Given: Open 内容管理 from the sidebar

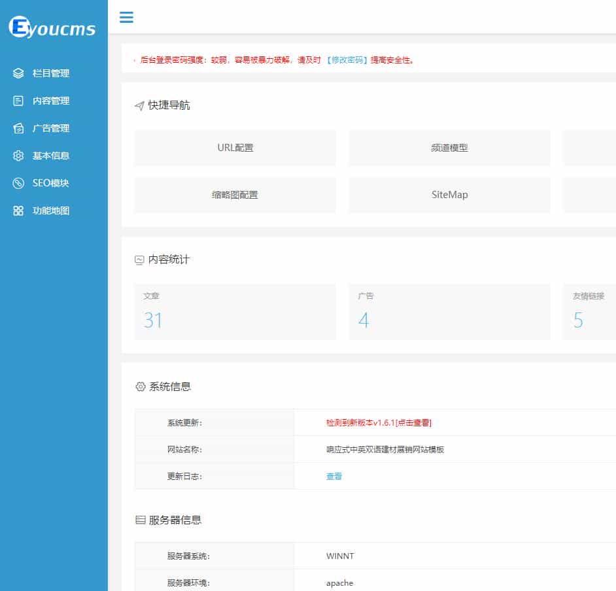Looking at the screenshot, I should [18, 101].
